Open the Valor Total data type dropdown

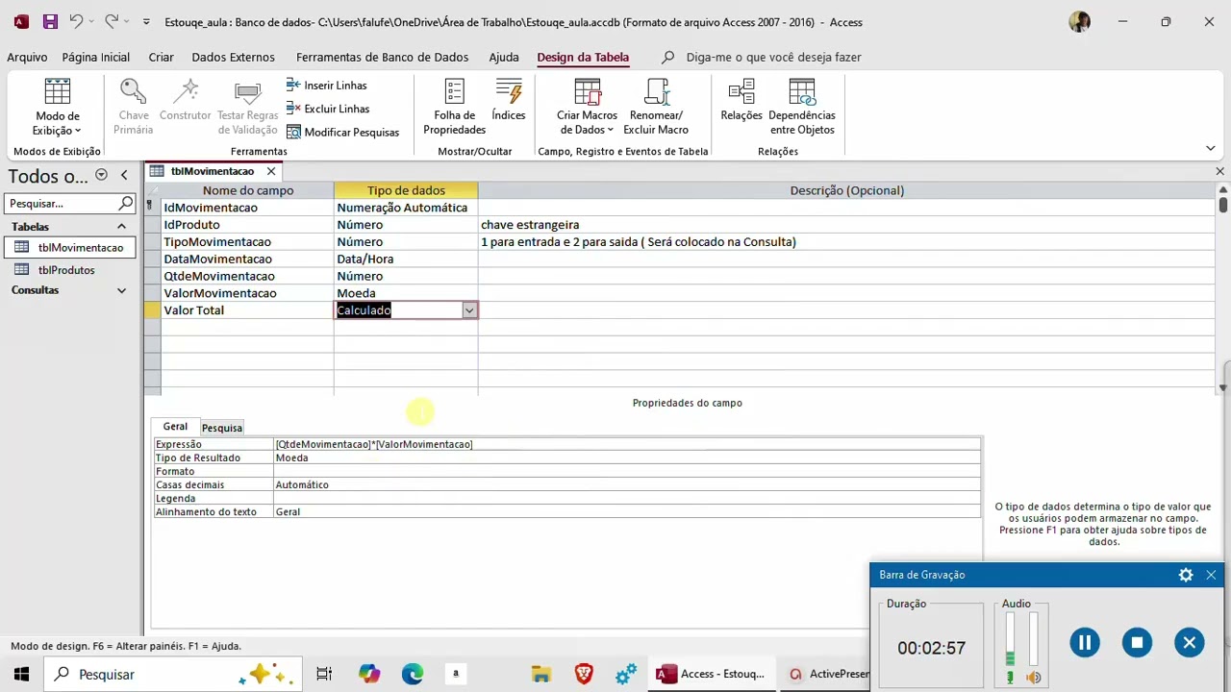(x=468, y=310)
